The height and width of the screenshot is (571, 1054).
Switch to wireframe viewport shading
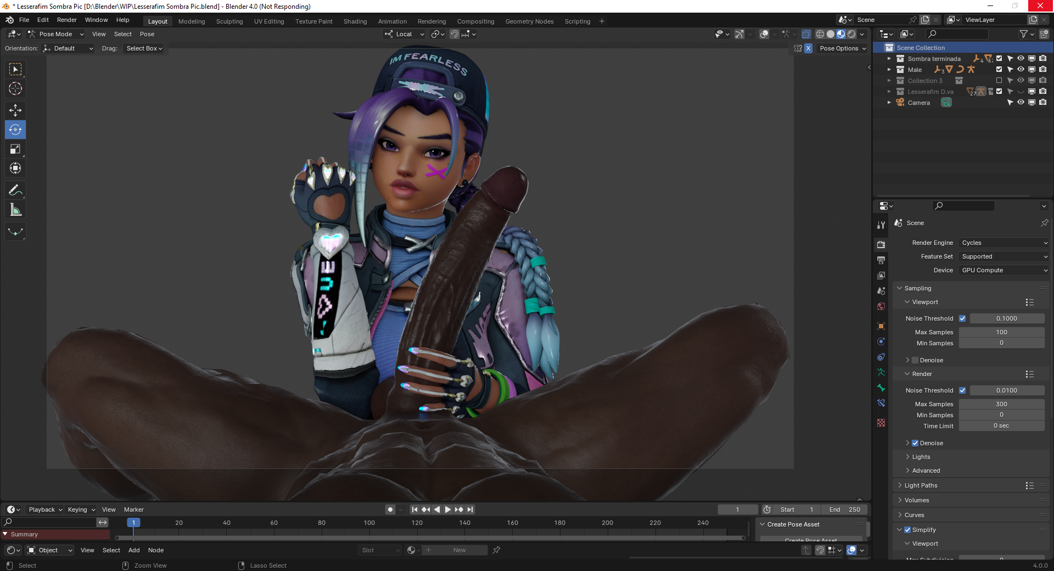[x=820, y=34]
